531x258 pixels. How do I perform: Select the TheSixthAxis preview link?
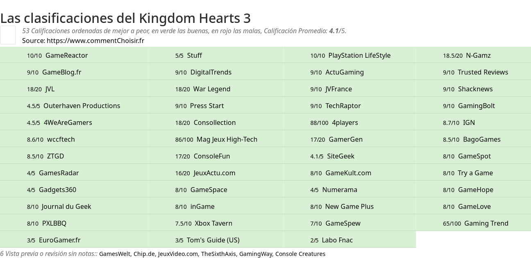point(218,254)
